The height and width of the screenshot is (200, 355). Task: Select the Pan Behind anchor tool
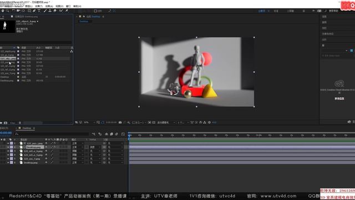coord(23,11)
